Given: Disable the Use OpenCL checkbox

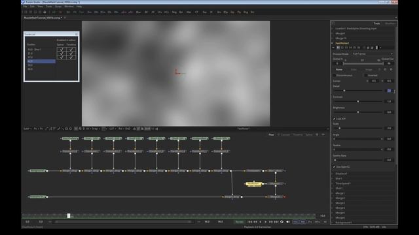Looking at the screenshot, I should coord(335,167).
